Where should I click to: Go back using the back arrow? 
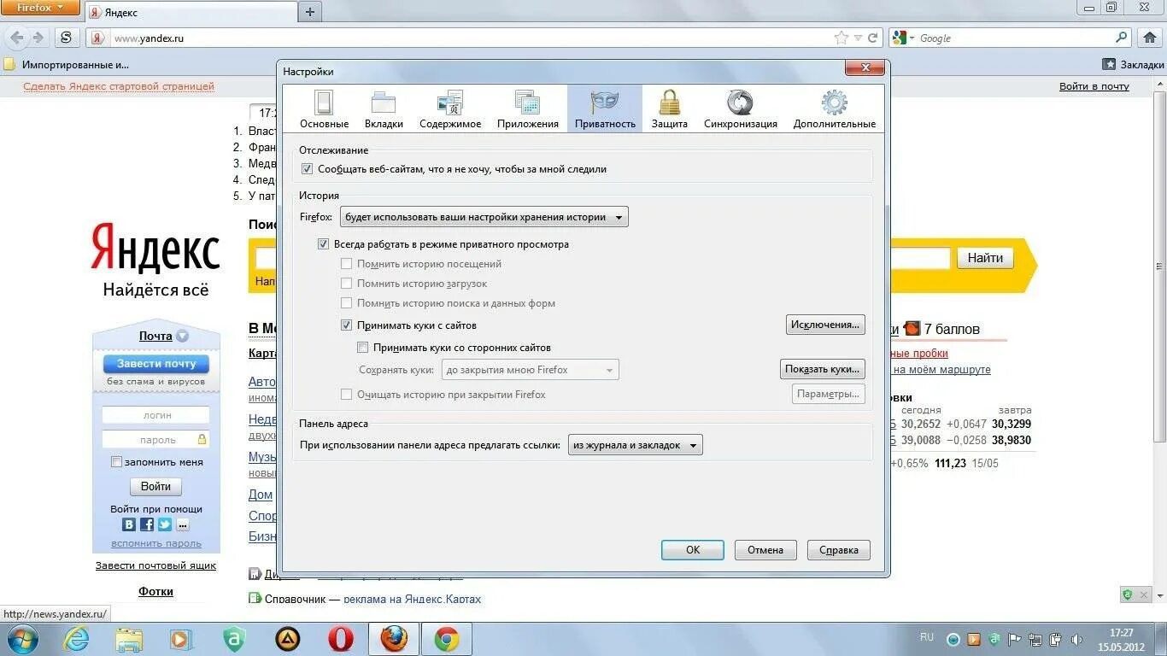click(x=16, y=38)
